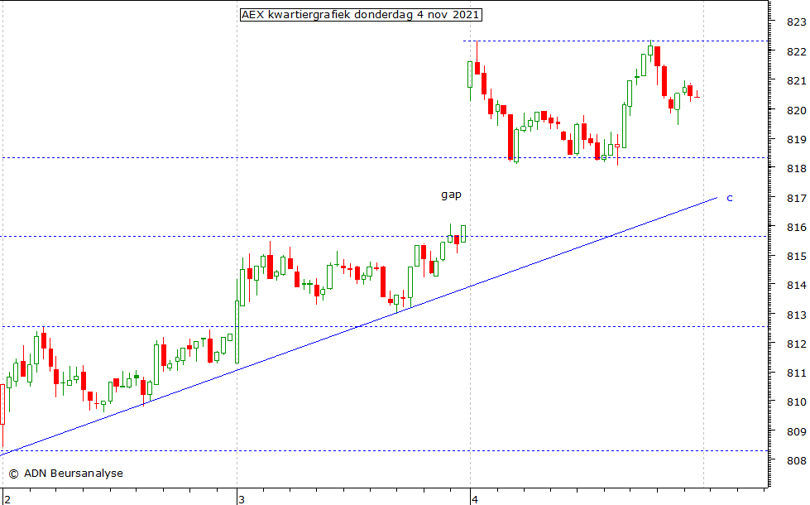Screen dimensions: 810x505
Task: Click the chart title 'AEX kwartiergrafiek donderdag 4 nov 2021'
Action: coord(361,15)
